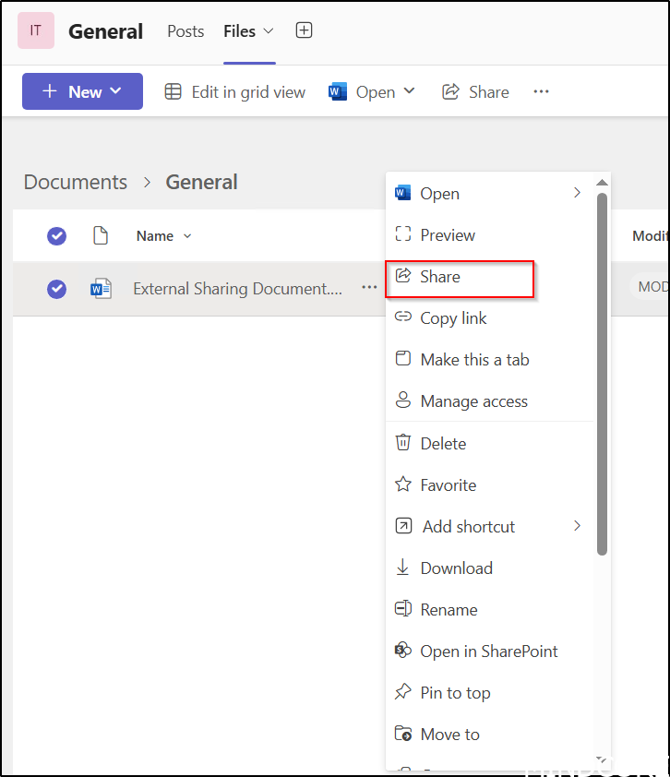This screenshot has width=670, height=777.
Task: Click the Pin to top pushpin icon
Action: 403,692
